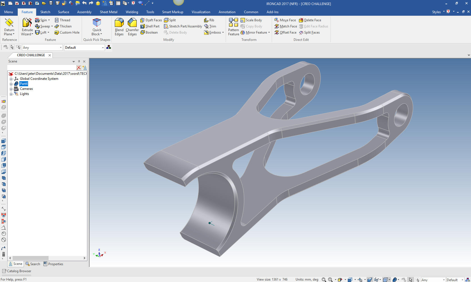Open the Catalog Browser
This screenshot has height=282, width=471.
(x=17, y=271)
